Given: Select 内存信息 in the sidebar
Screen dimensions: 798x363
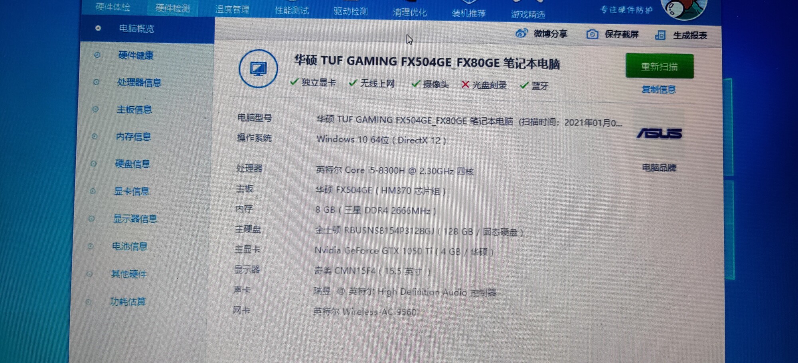Looking at the screenshot, I should coord(133,137).
